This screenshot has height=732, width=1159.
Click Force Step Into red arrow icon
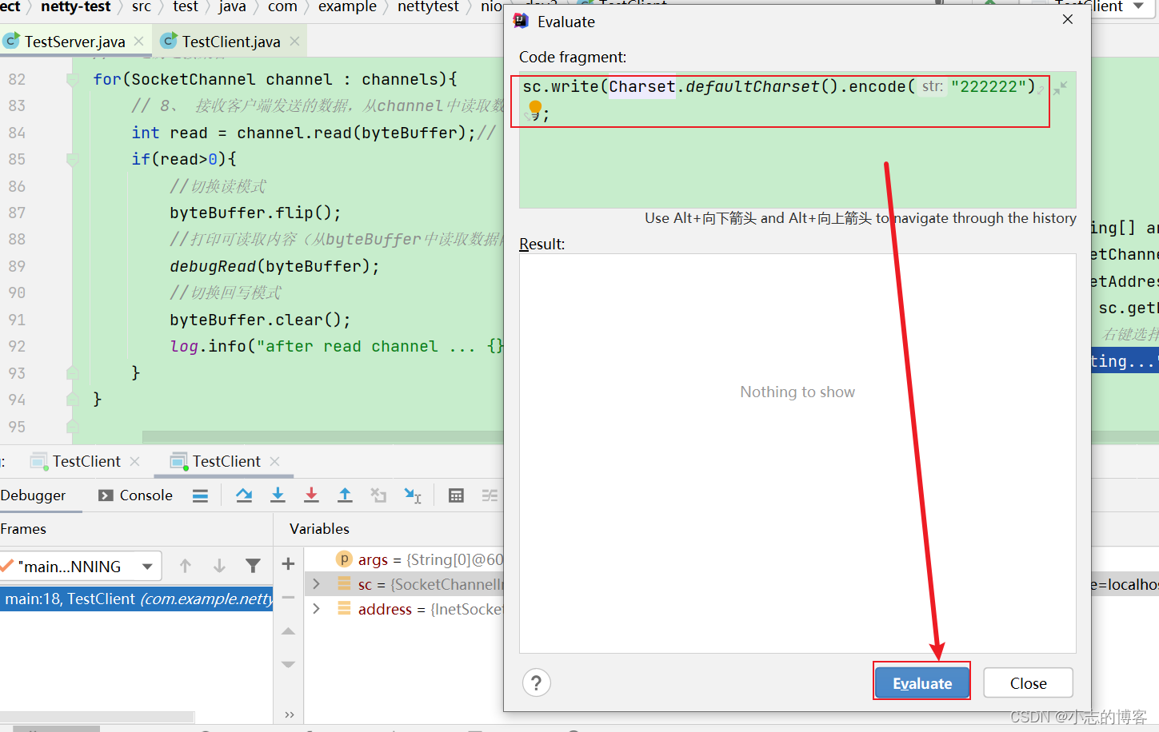pos(311,495)
